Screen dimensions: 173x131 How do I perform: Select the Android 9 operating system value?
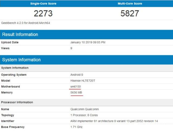(77, 75)
